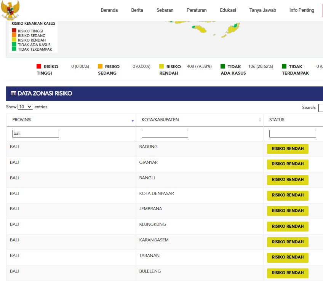The height and width of the screenshot is (281, 323).
Task: Click the red Risiko Tinggi legend square
Action: (x=39, y=66)
